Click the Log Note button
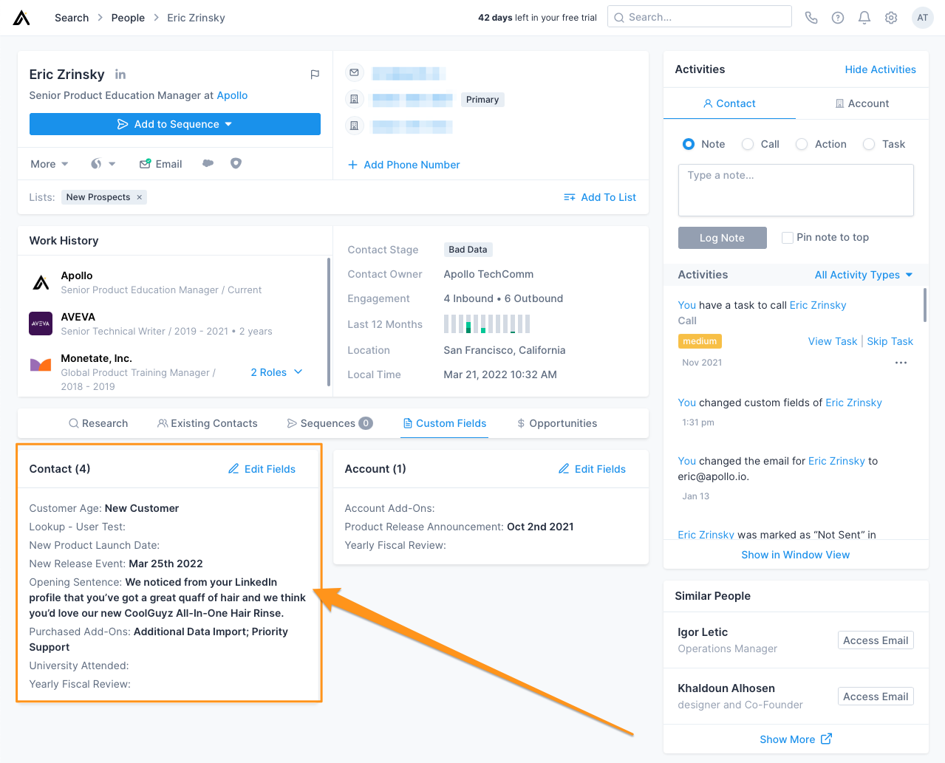The width and height of the screenshot is (945, 763). click(722, 238)
